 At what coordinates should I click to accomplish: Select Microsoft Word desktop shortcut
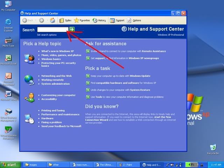(8, 96)
